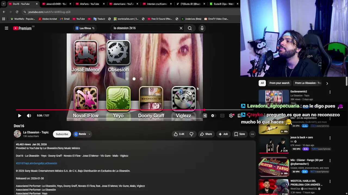Open more actions three-dot menu under video
This screenshot has width=348, height=195.
[252, 134]
